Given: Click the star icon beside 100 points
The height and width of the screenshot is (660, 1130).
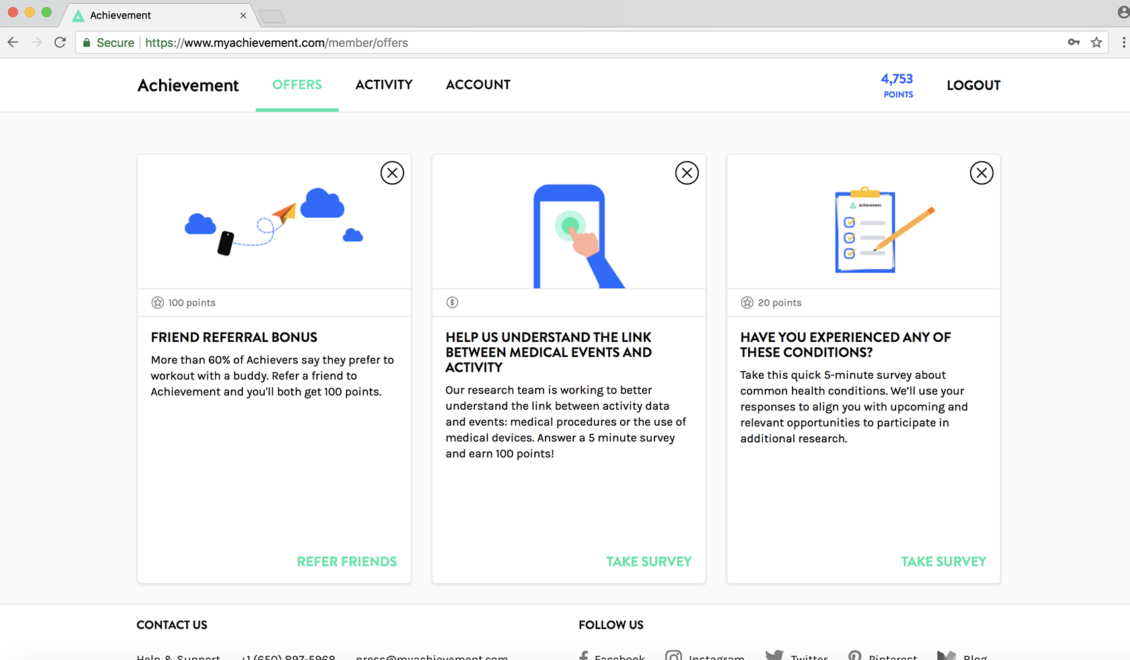Looking at the screenshot, I should point(157,302).
